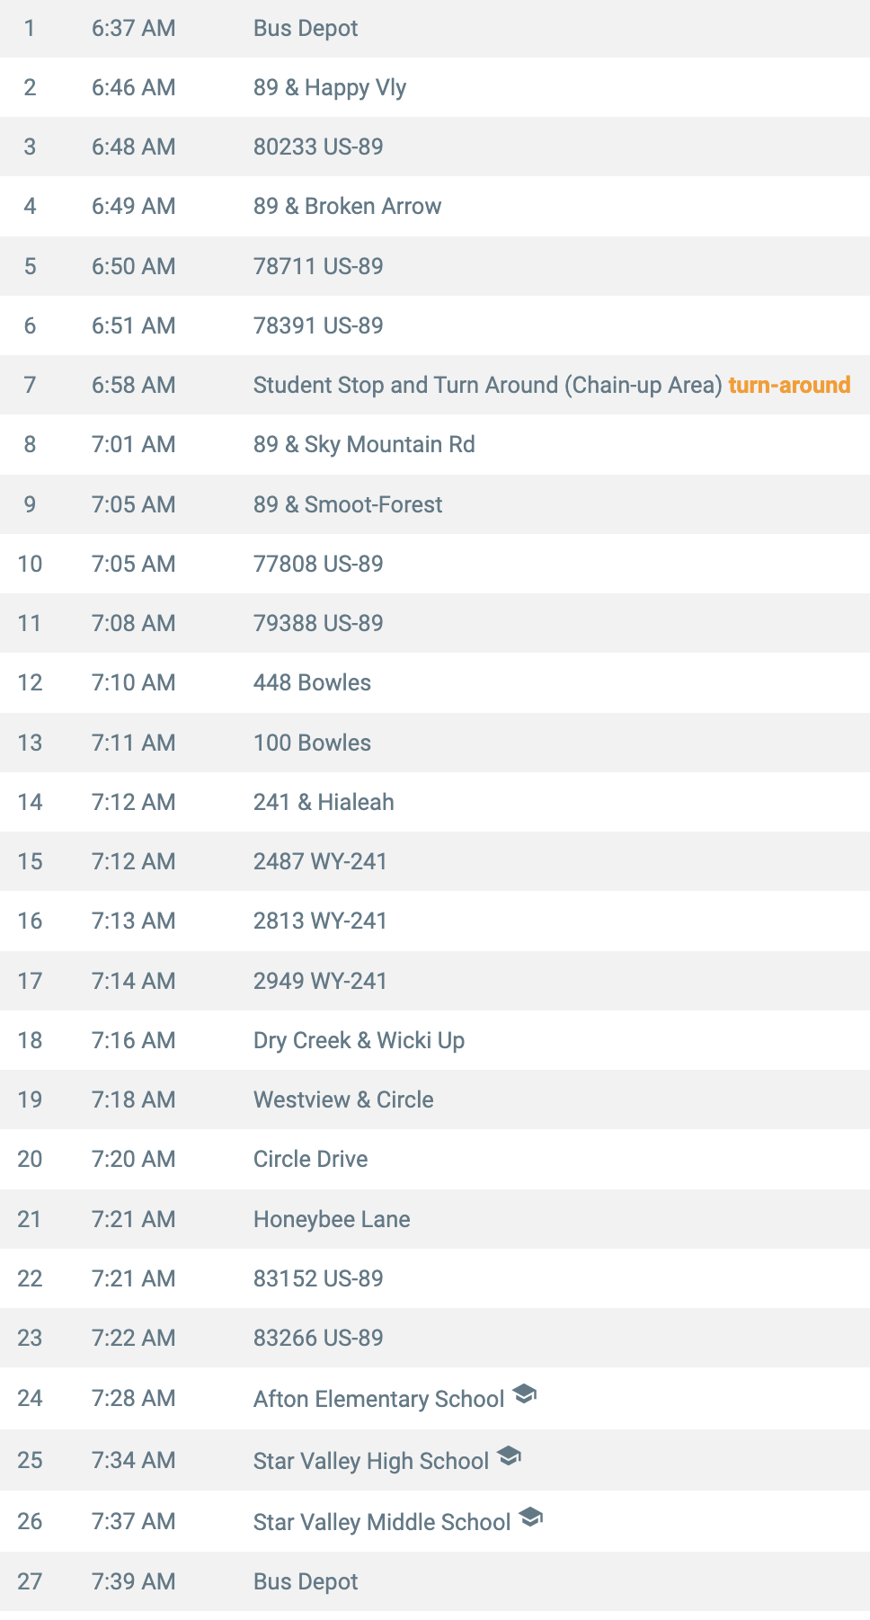The height and width of the screenshot is (1620, 870).
Task: Click the Dry Creek & Wicki Up stop
Action: coord(435,1040)
